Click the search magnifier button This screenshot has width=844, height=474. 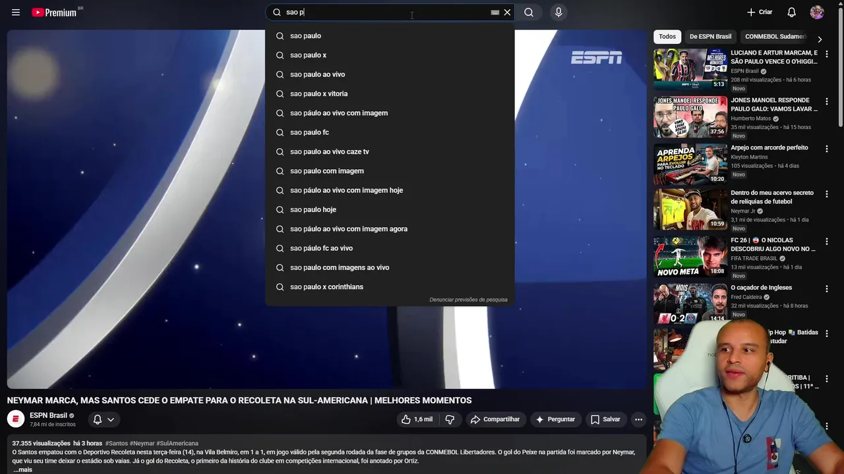click(529, 12)
